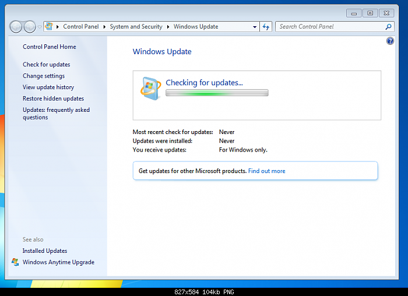Open the address bar history dropdown

[x=255, y=27]
